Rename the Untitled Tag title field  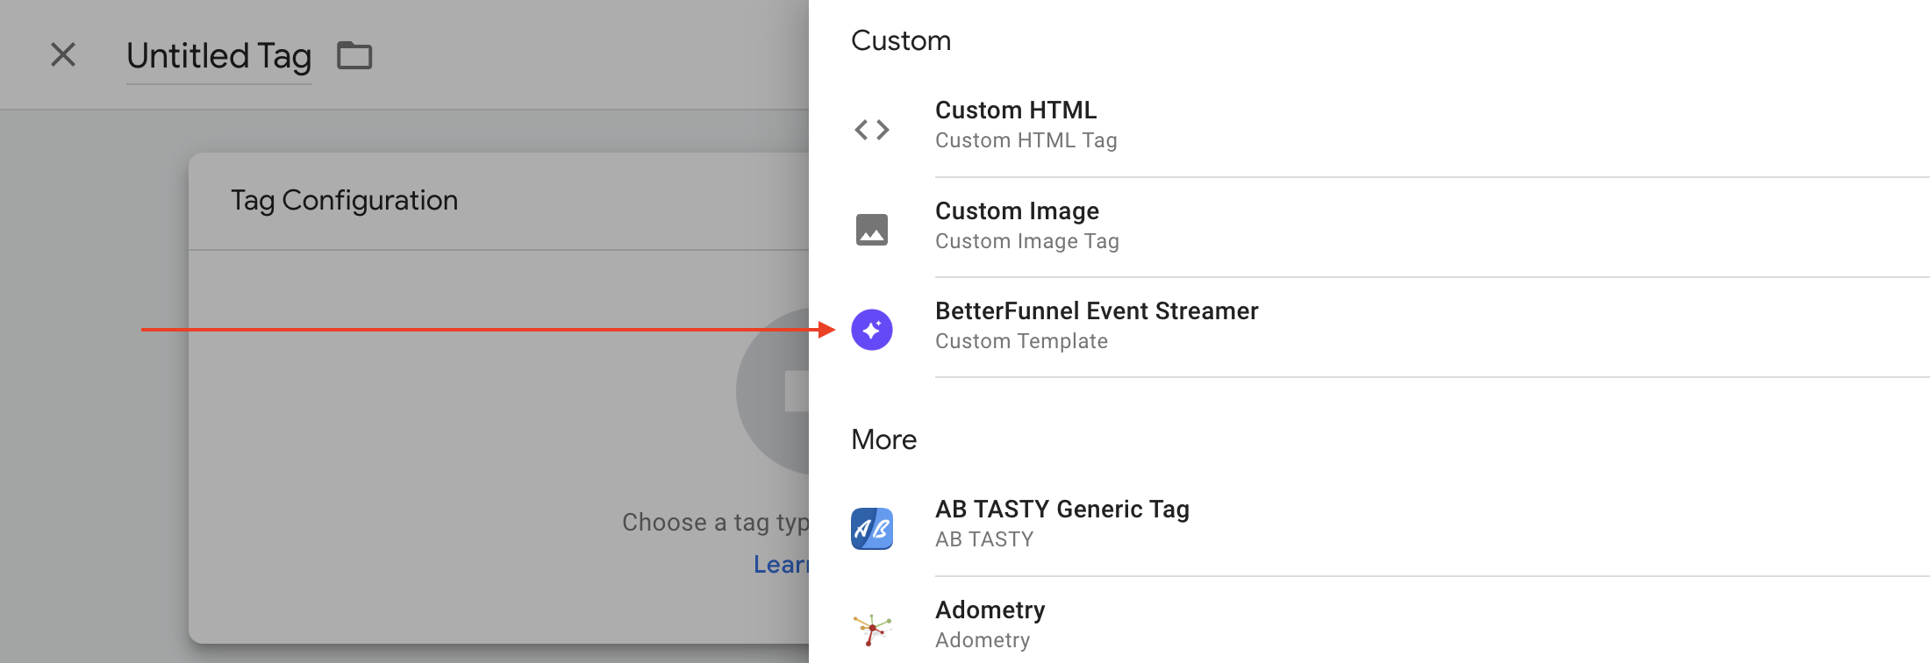218,56
